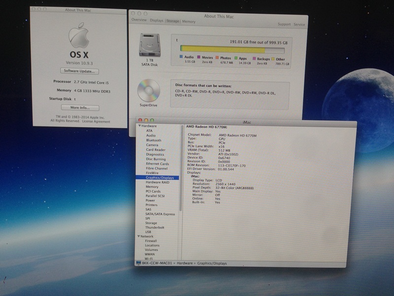394x296 pixels.
Task: Select Wi-Fi under Network
Action: 149,259
